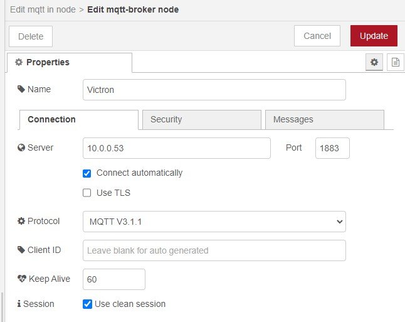Enable the Use TLS checkbox
This screenshot has width=405, height=322.
pos(87,193)
